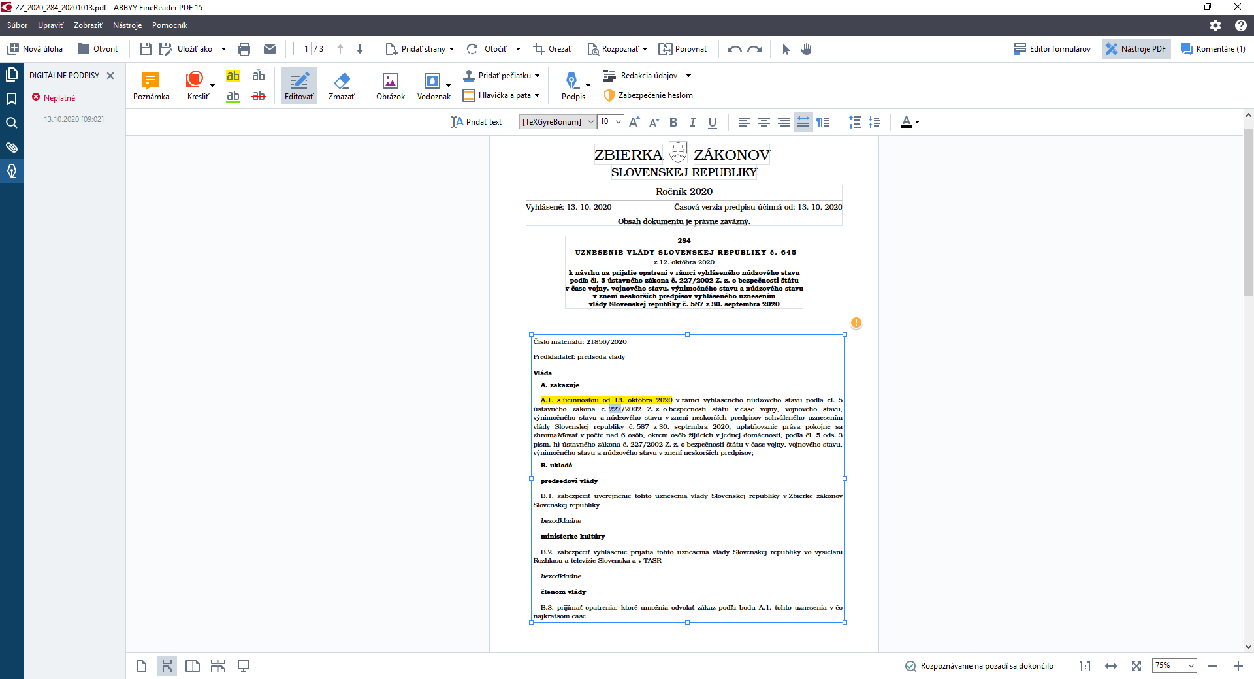This screenshot has height=679, width=1254.
Task: Open the Zobraziť menu
Action: click(x=88, y=25)
